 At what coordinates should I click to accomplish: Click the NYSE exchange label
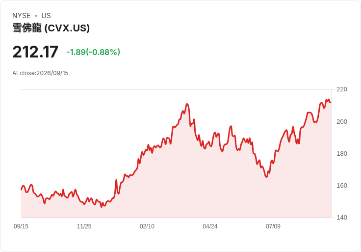click(22, 16)
